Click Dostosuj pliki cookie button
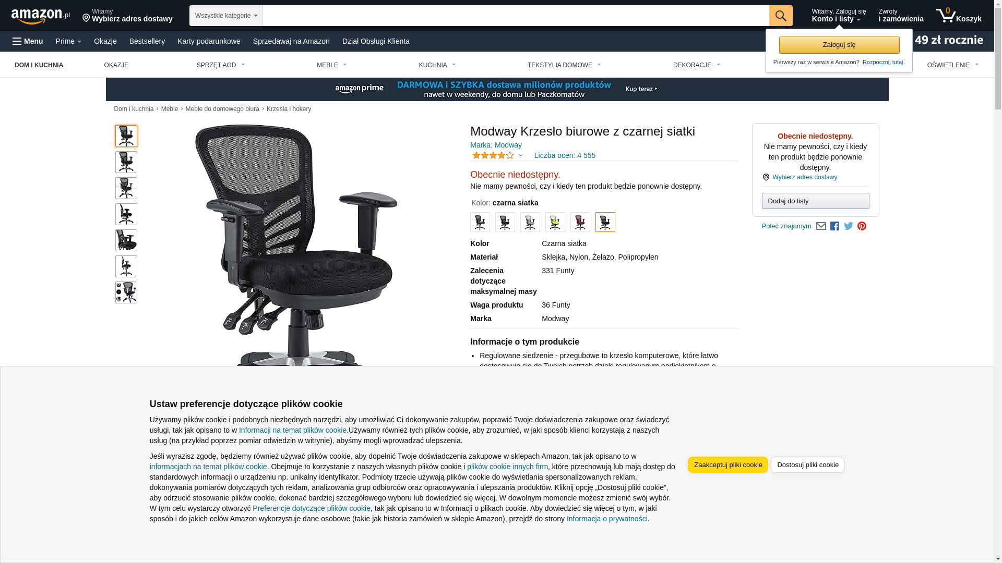The height and width of the screenshot is (563, 1002). pos(807,465)
